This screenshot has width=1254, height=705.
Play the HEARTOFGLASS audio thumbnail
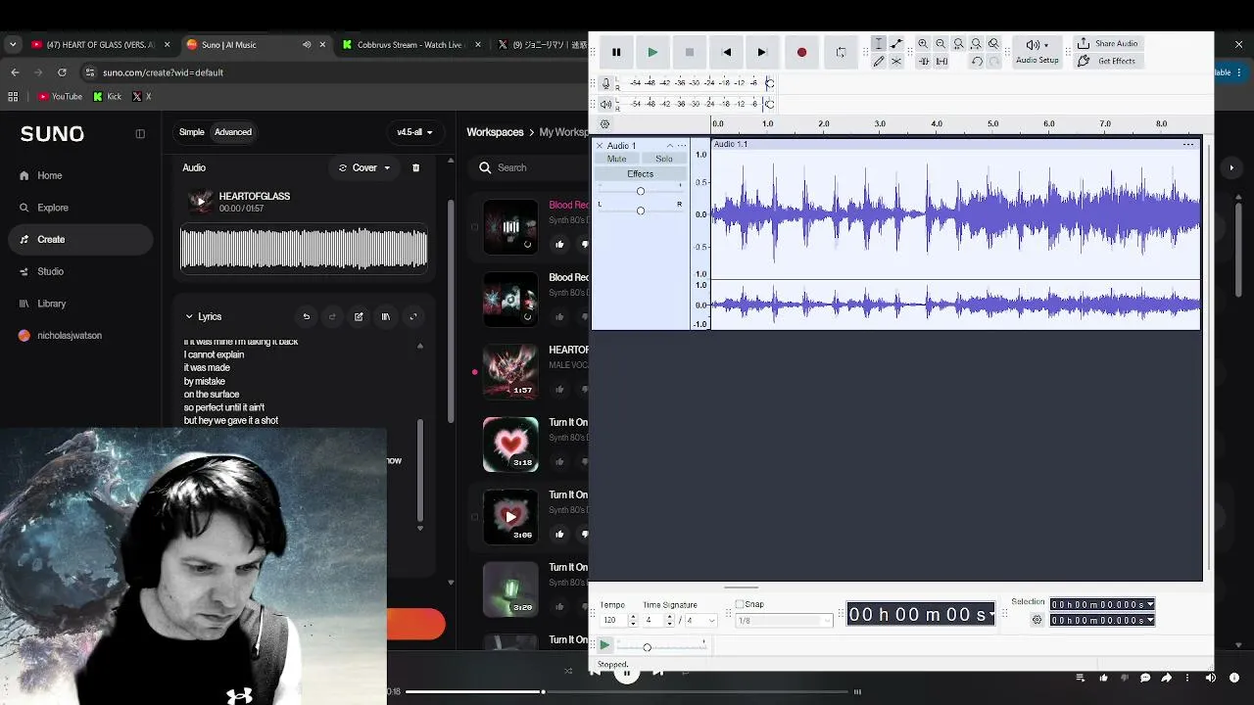tap(200, 202)
